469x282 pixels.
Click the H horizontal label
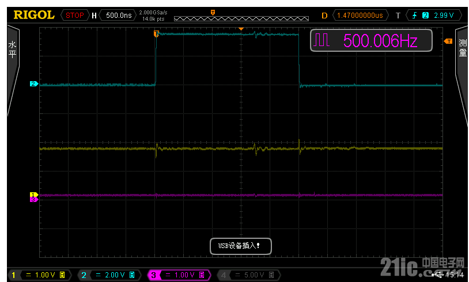click(94, 16)
